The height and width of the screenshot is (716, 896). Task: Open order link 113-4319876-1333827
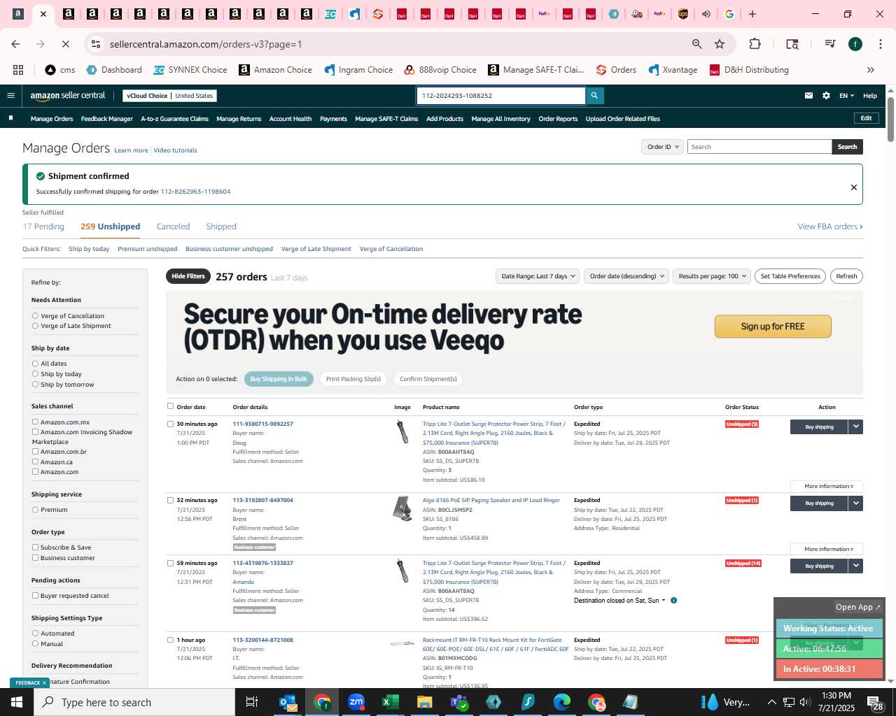pos(263,563)
